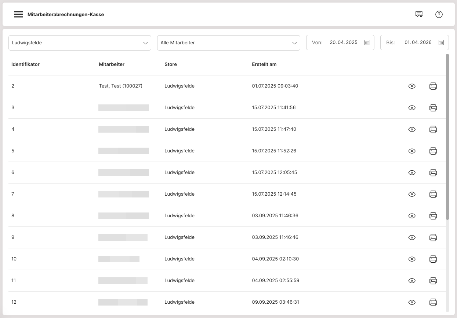Click the vertical table scrollbar

447,137
